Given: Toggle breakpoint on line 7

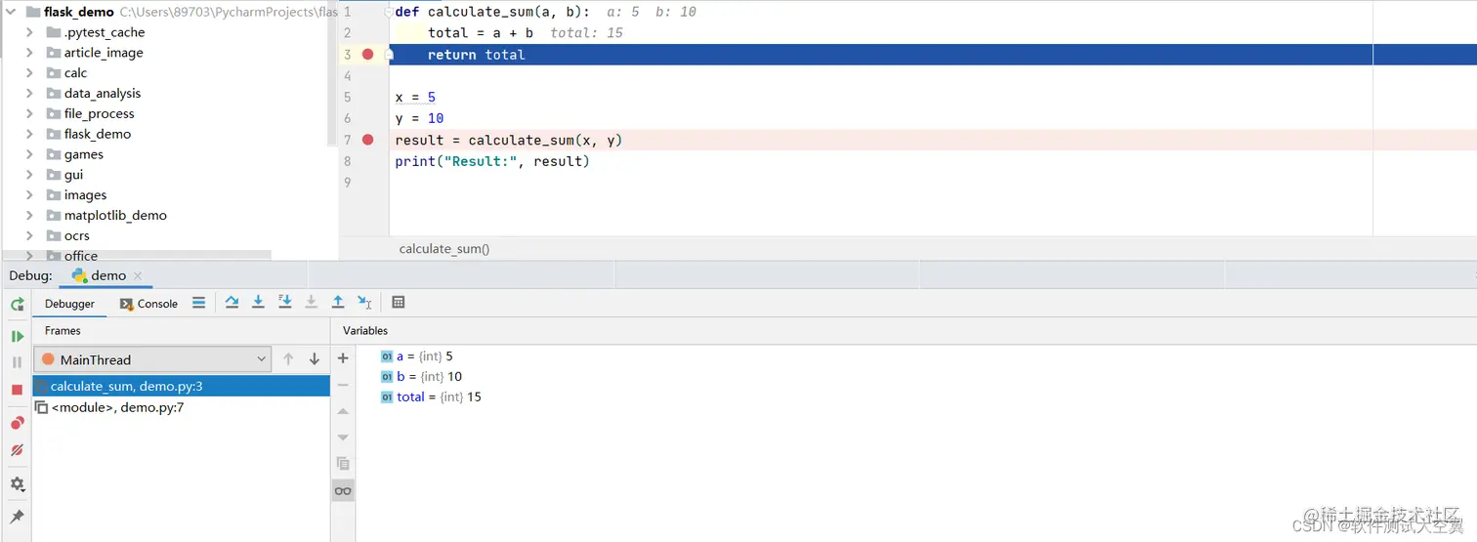Looking at the screenshot, I should 367,140.
